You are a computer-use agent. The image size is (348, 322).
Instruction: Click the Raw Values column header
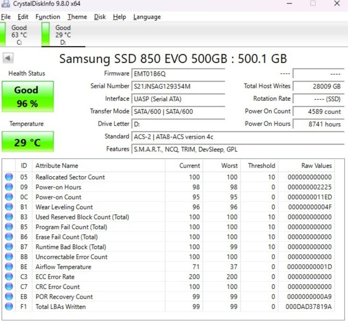pos(316,166)
